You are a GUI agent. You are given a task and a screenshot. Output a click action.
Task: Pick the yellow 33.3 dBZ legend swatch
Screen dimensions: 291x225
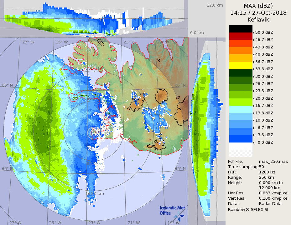click(x=241, y=65)
